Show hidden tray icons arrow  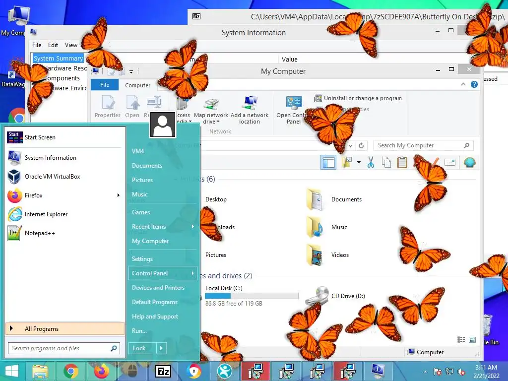tap(425, 372)
